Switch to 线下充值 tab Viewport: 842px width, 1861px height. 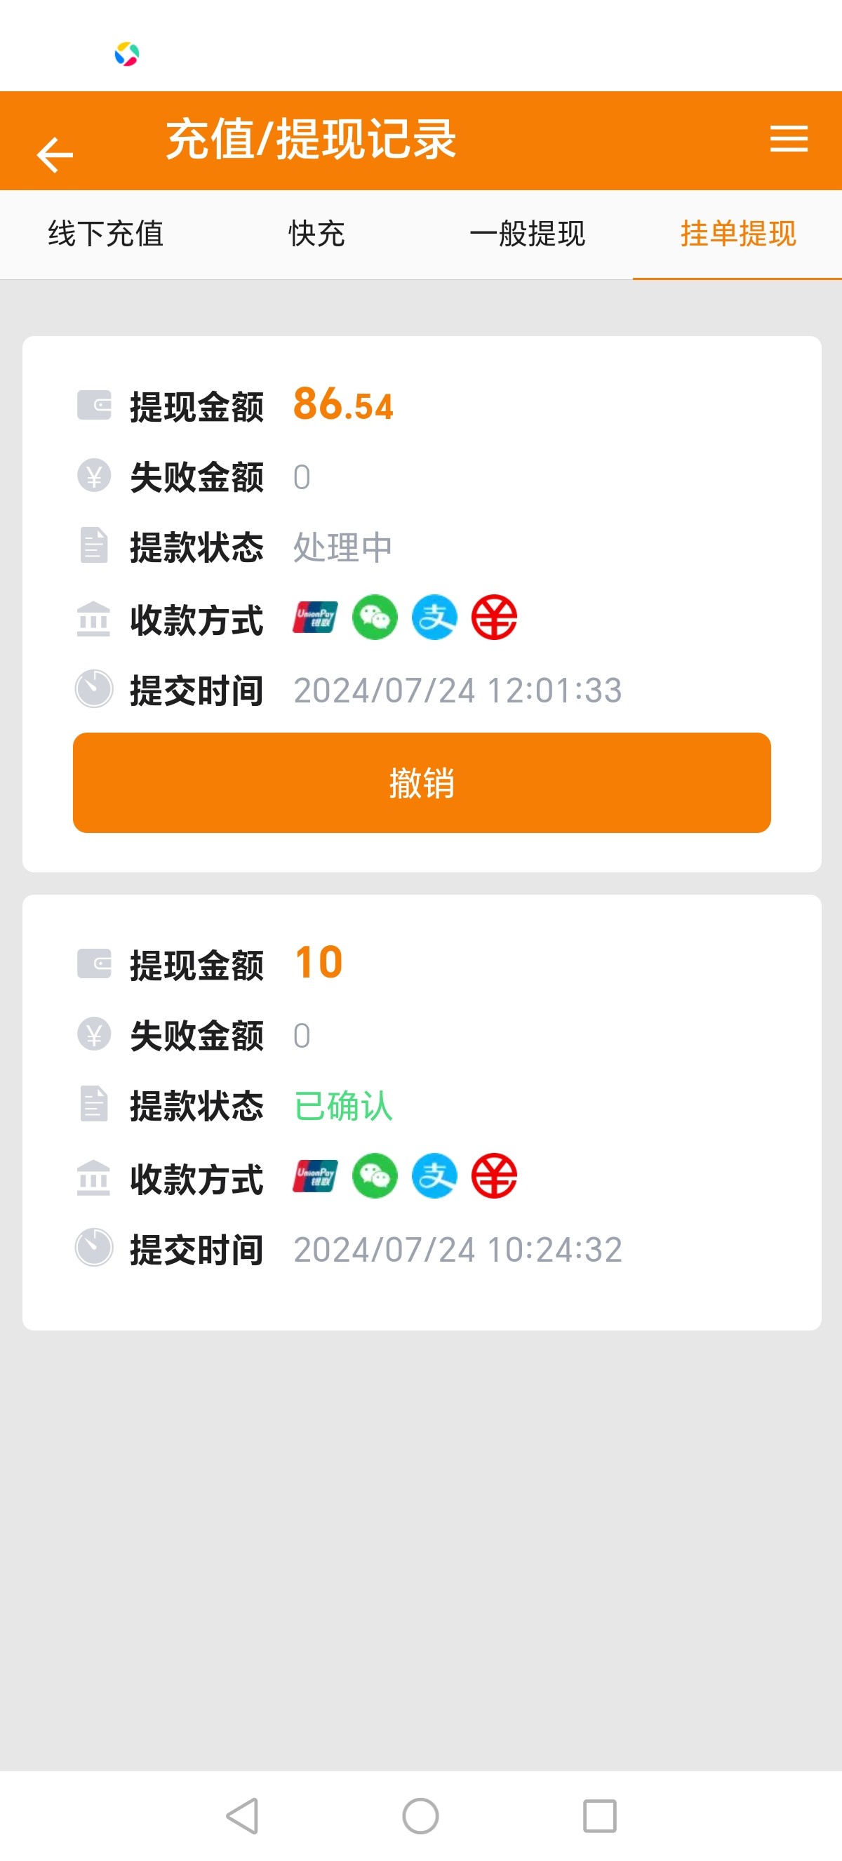pos(105,234)
